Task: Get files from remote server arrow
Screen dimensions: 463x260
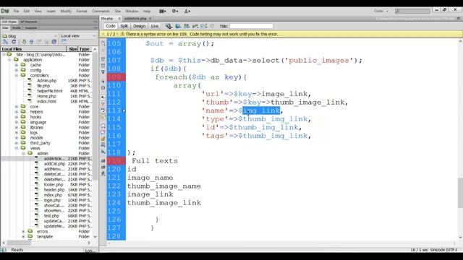Action: click(24, 42)
